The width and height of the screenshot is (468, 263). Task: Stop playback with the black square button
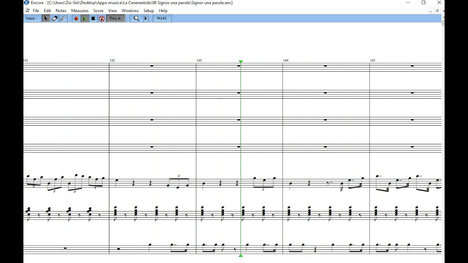coord(93,18)
